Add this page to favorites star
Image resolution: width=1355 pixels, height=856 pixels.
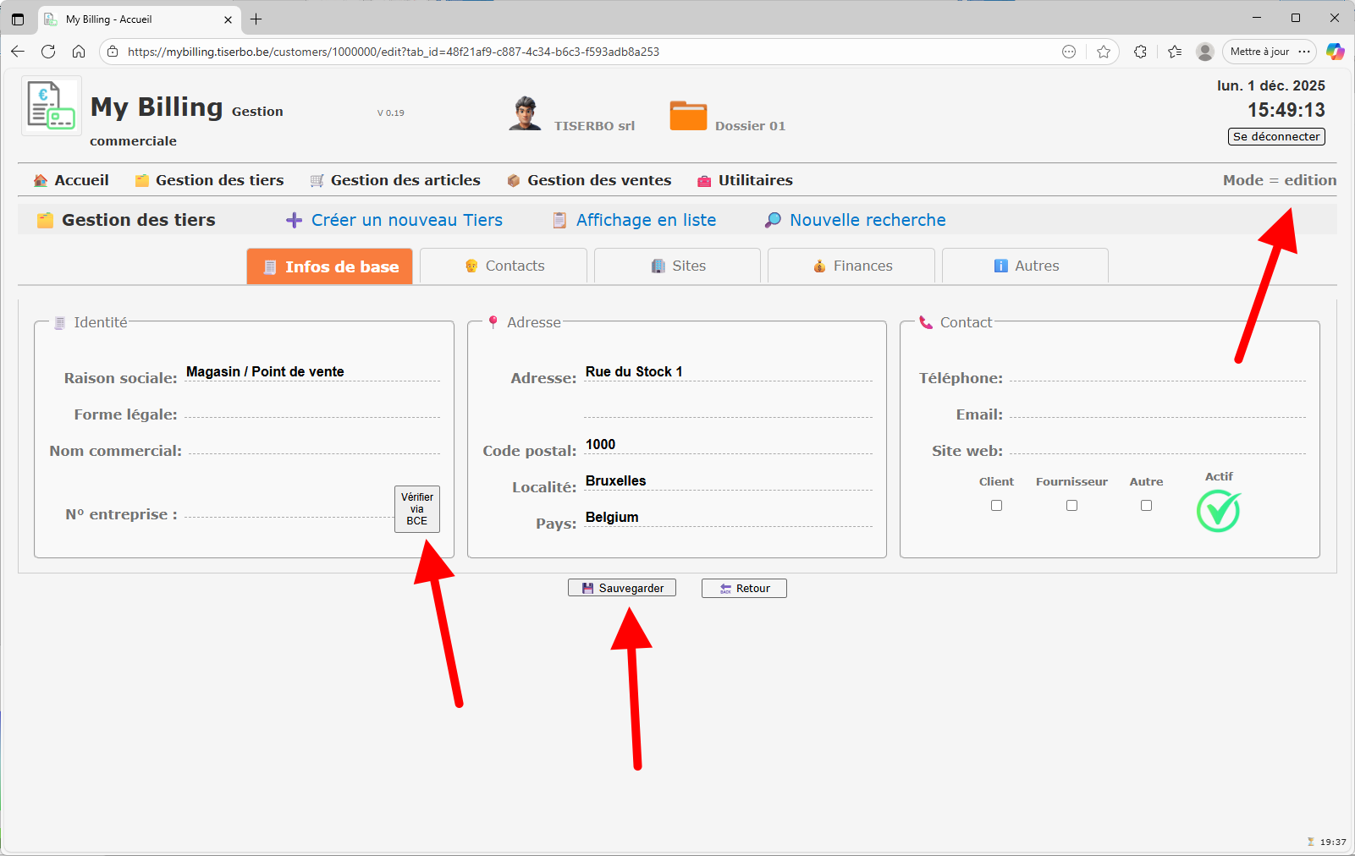[x=1103, y=52]
